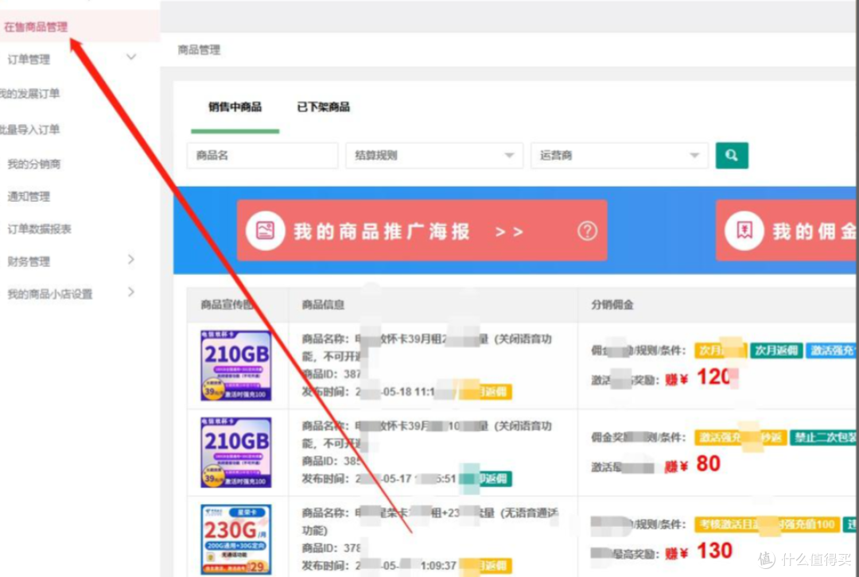Click the green search magnifier button

[732, 156]
